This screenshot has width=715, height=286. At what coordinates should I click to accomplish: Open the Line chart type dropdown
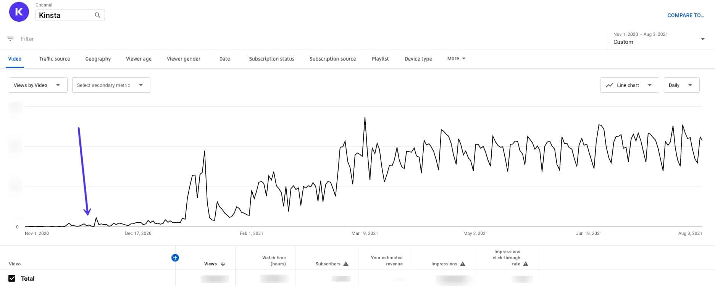coord(629,85)
